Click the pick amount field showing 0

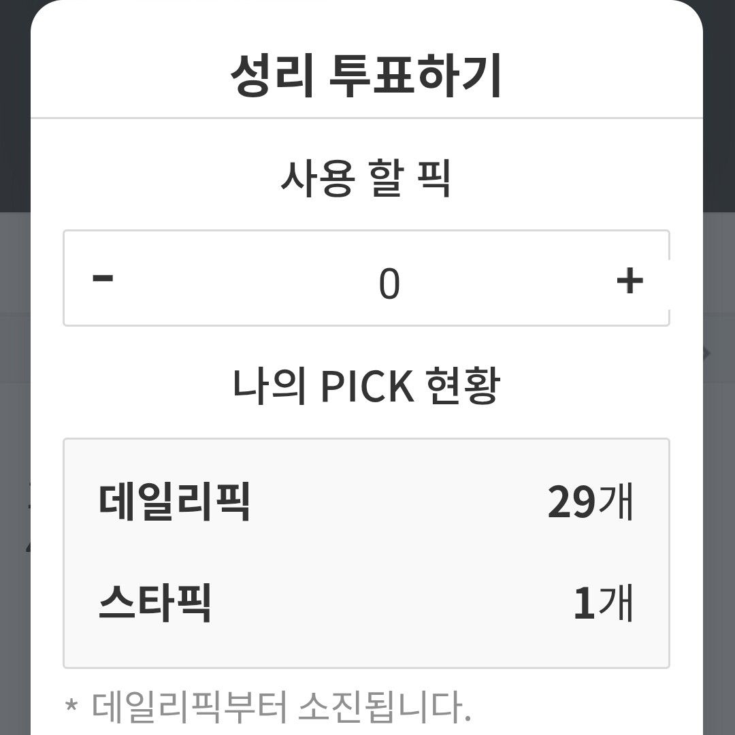pos(389,283)
